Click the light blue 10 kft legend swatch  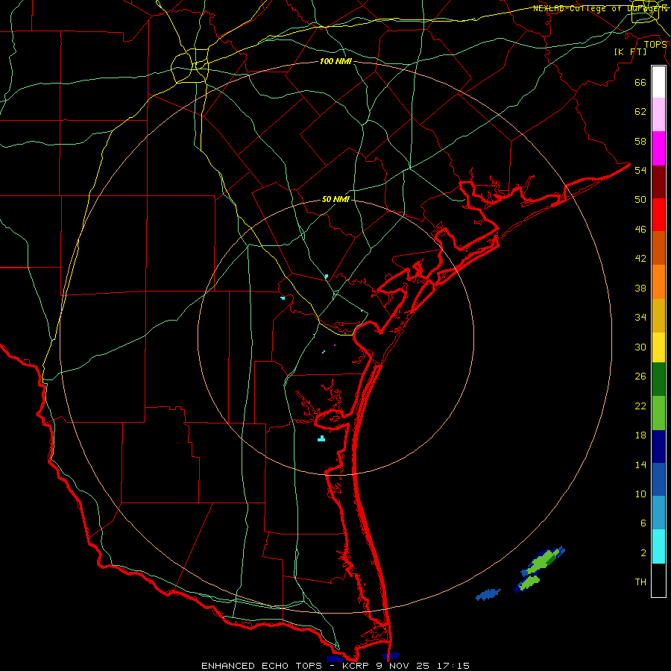tap(658, 513)
